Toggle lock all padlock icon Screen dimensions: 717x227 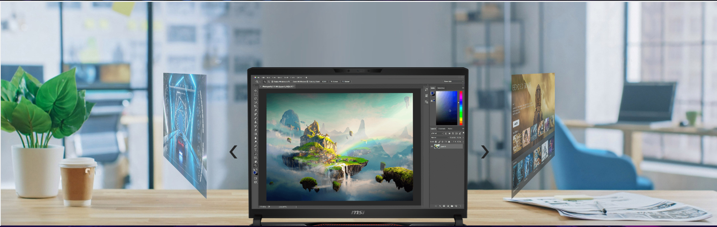tap(449, 142)
